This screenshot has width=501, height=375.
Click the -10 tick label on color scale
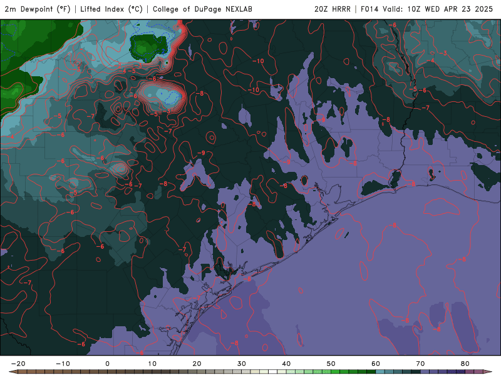63,364
